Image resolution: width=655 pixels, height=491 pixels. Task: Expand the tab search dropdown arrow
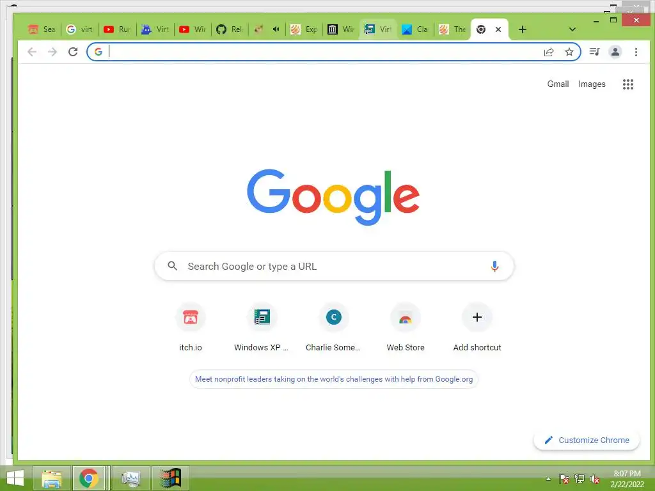pos(572,29)
